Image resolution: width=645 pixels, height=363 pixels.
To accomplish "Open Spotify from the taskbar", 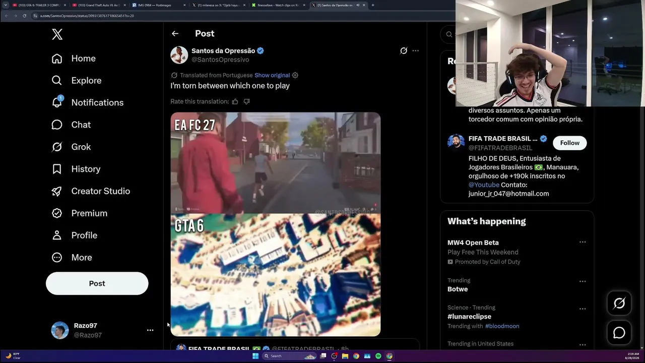I will 378,356.
